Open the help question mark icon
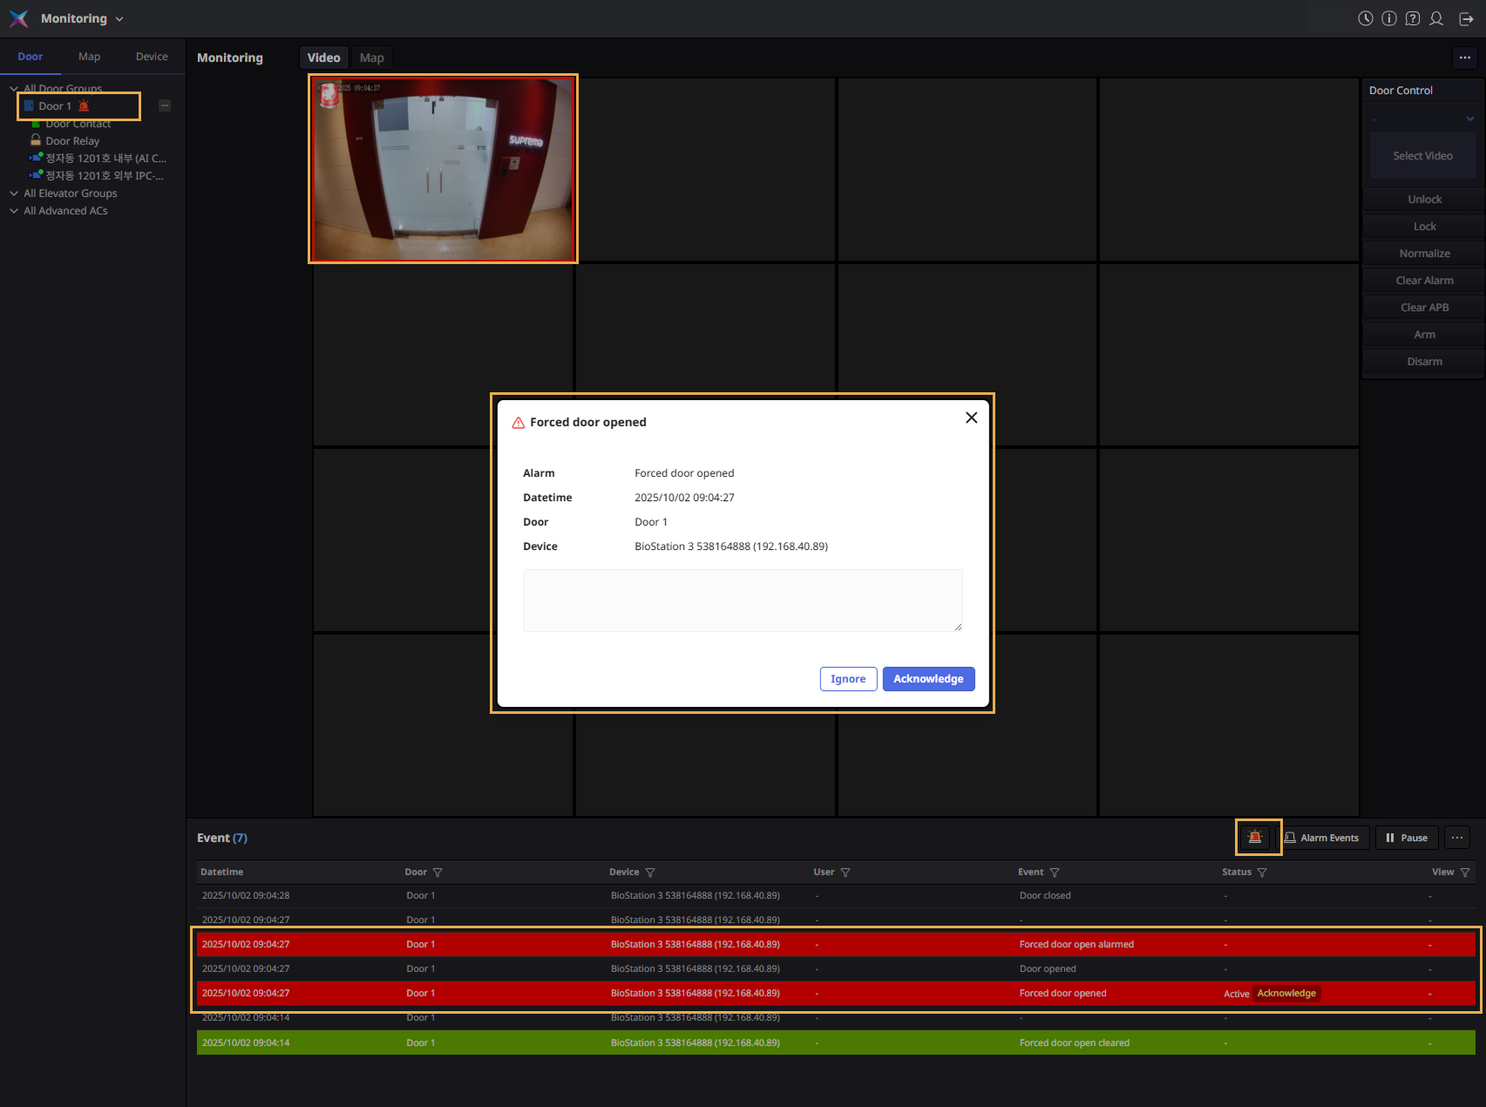The image size is (1486, 1107). pyautogui.click(x=1413, y=18)
